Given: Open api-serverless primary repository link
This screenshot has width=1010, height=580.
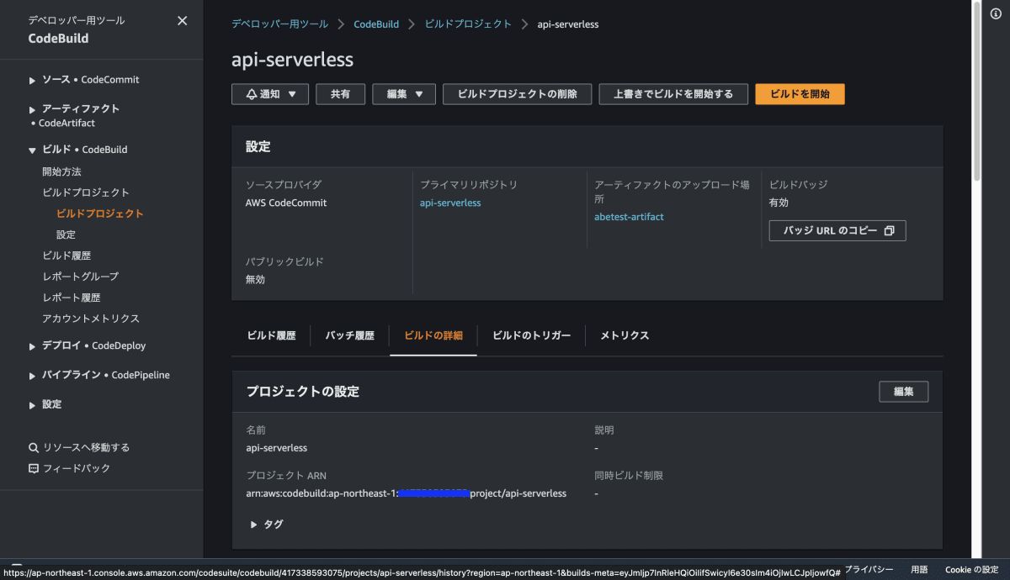Looking at the screenshot, I should coord(450,203).
